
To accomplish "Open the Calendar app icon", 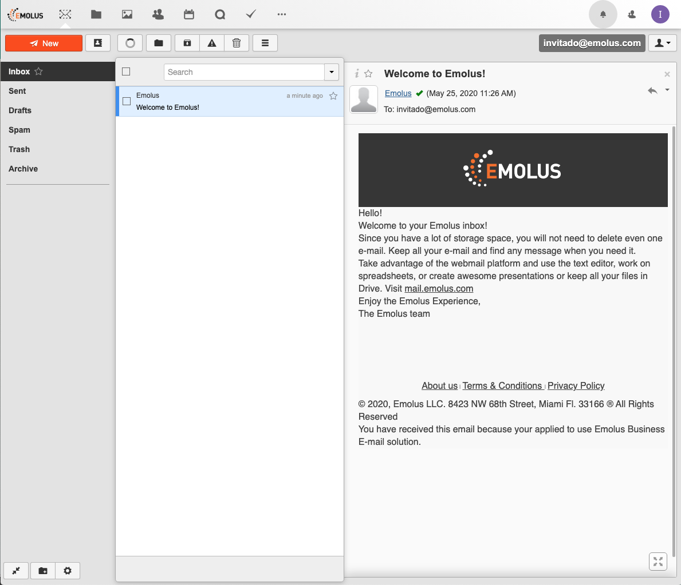I will (189, 14).
